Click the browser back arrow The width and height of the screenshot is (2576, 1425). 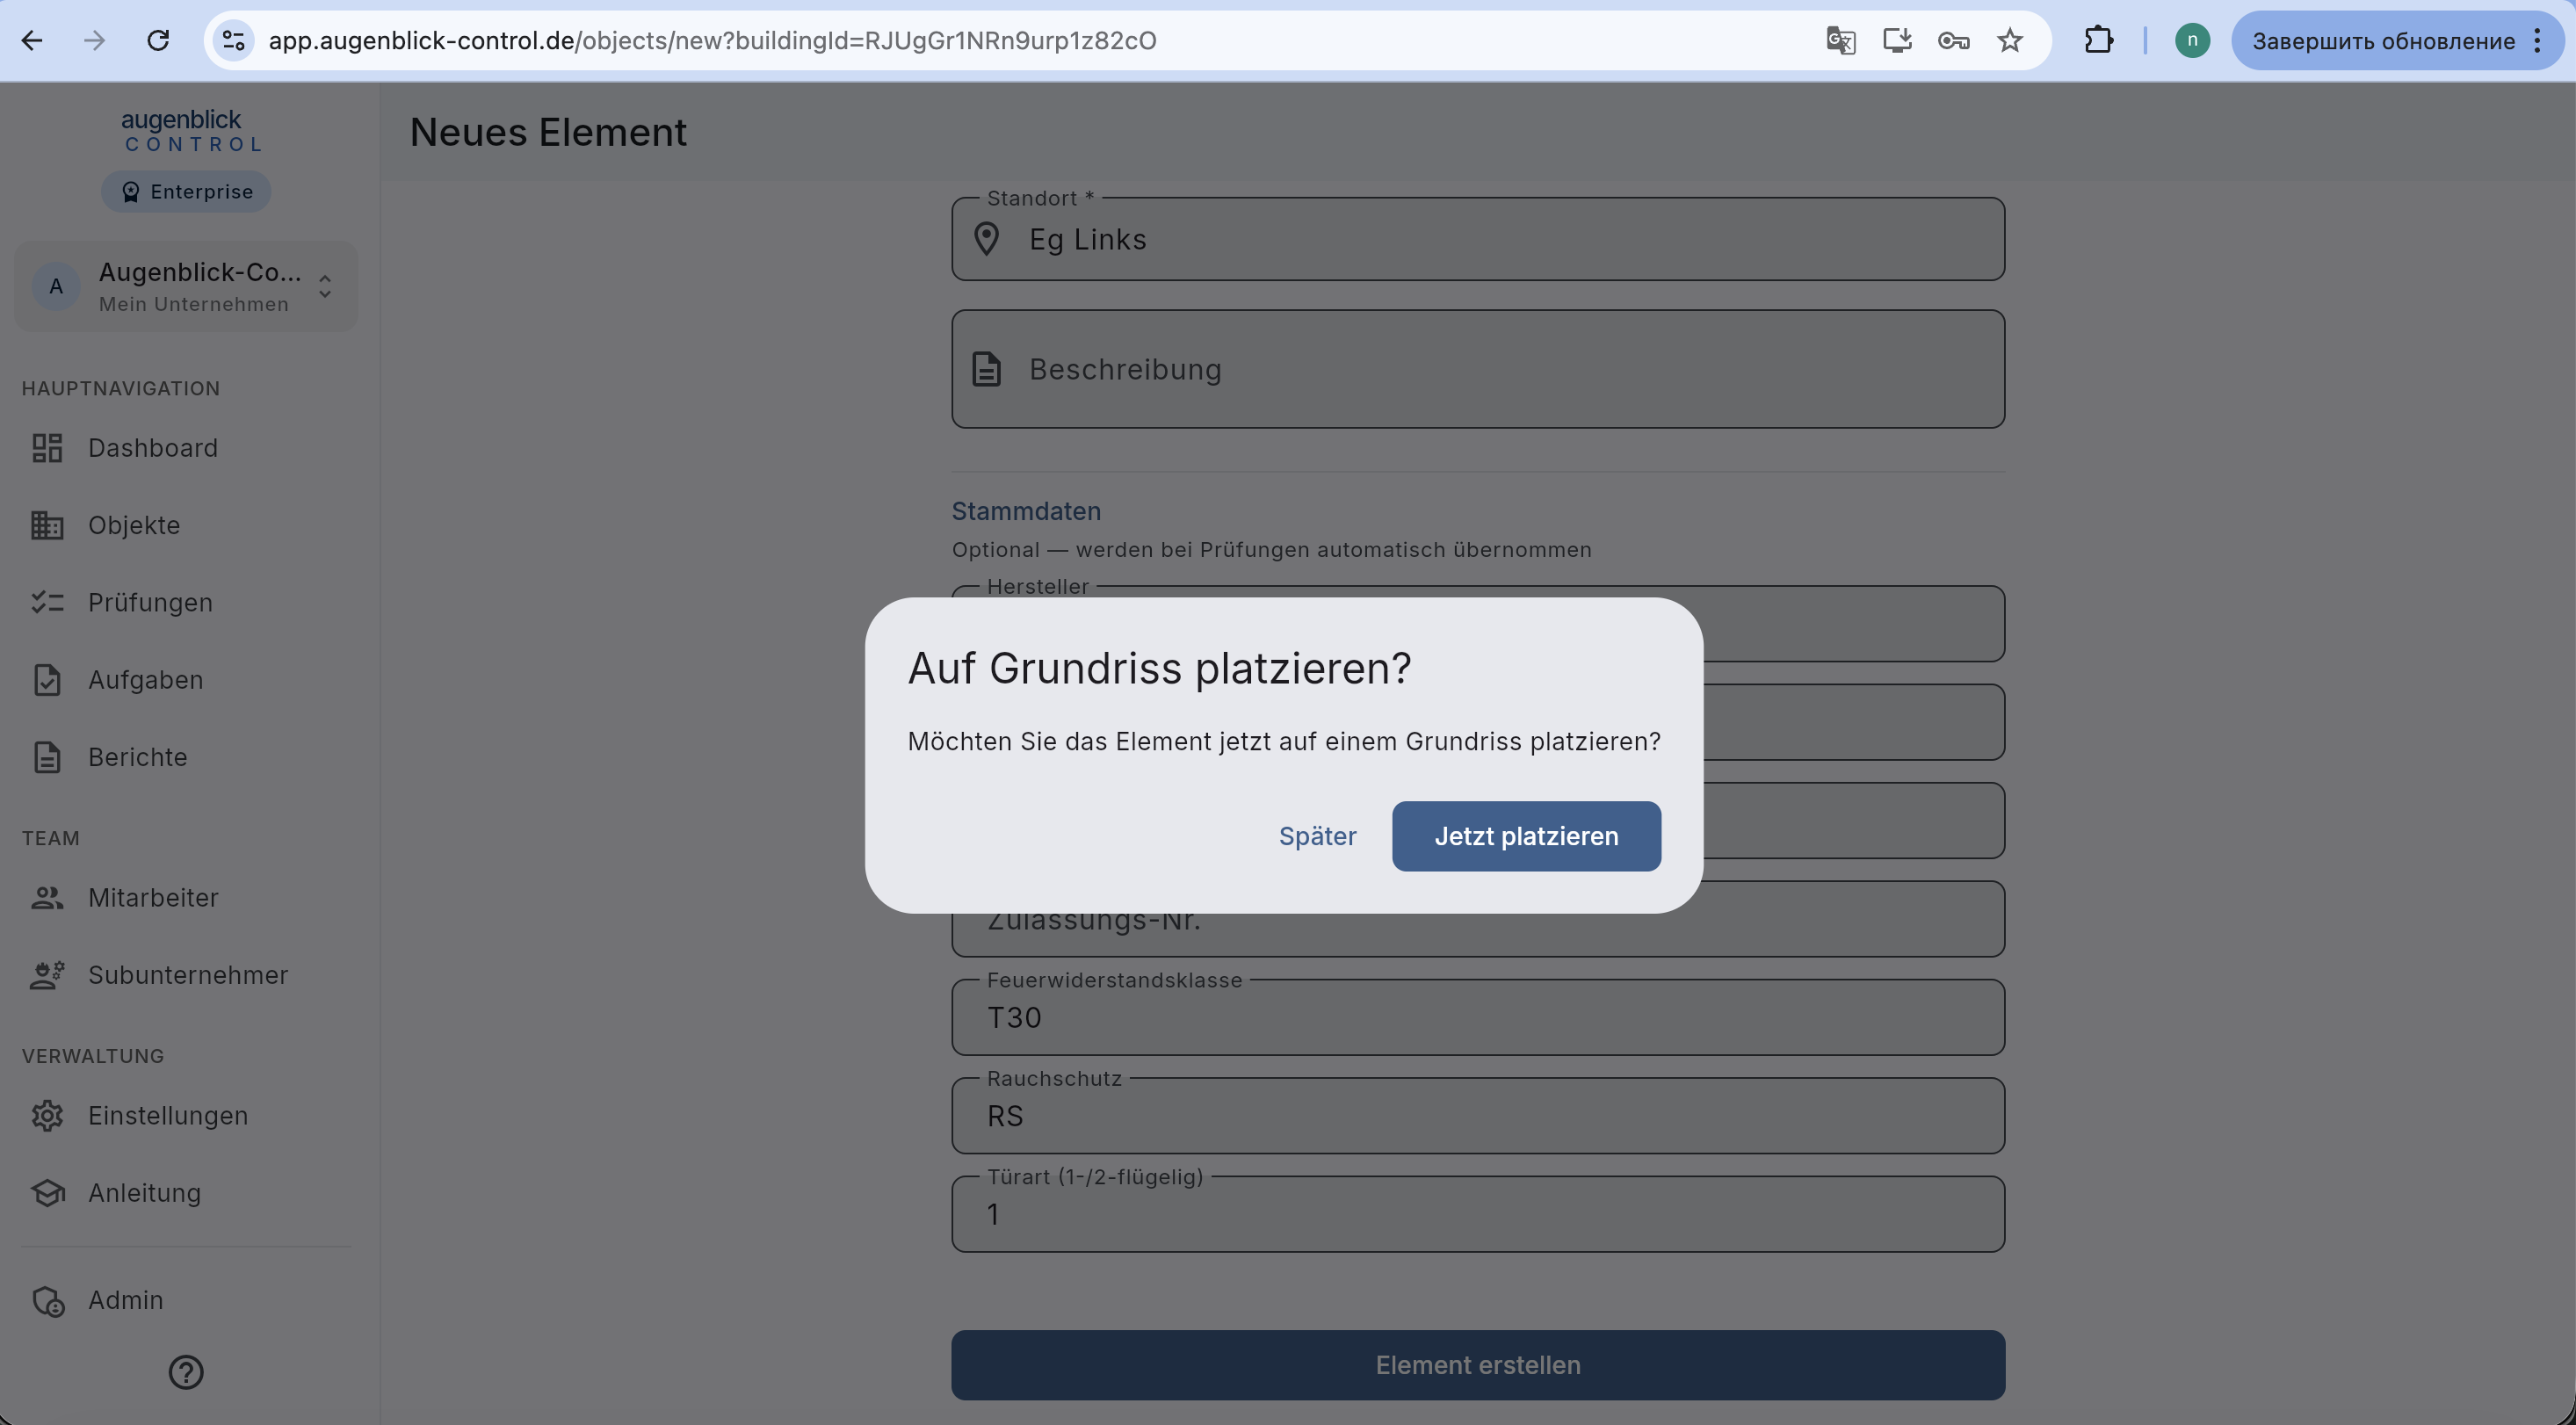pos(32,40)
